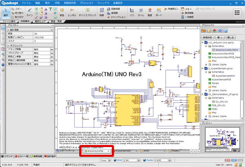Click the schematic preview thumbnail
245x167 pixels.
pyautogui.click(x=223, y=140)
